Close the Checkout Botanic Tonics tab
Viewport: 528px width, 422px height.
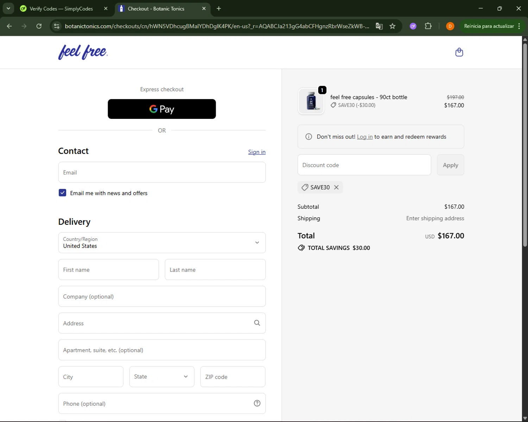(204, 8)
